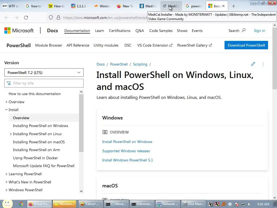Expand the Windows PowerShell node
This screenshot has width=277, height=208.
coord(6,190)
